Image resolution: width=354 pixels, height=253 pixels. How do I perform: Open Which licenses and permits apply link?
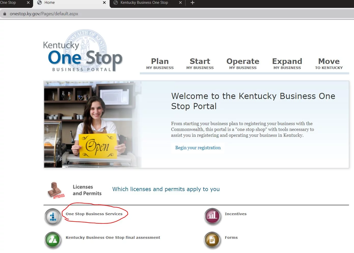(166, 189)
